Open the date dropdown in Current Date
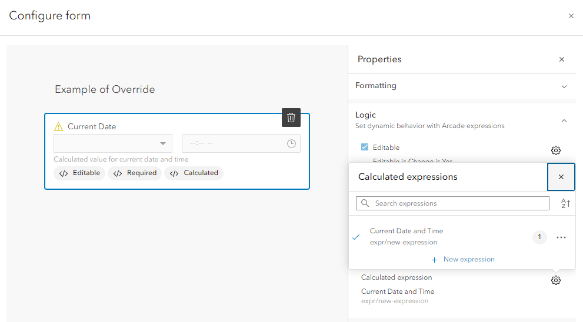Screen dimensions: 583x322 click(x=163, y=143)
